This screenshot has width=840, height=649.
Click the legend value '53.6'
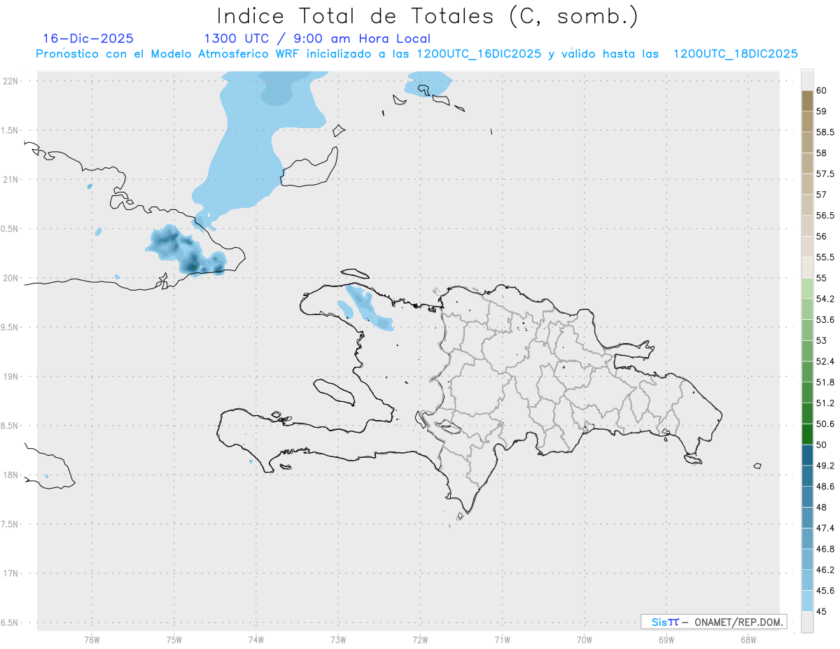tap(825, 320)
